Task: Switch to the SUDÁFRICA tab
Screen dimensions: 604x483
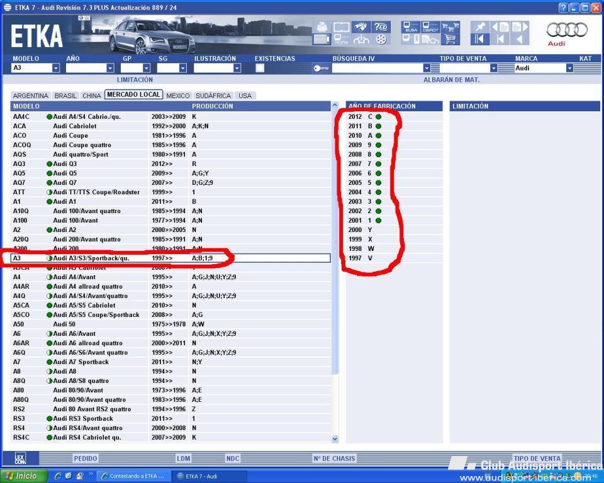Action: click(x=213, y=96)
